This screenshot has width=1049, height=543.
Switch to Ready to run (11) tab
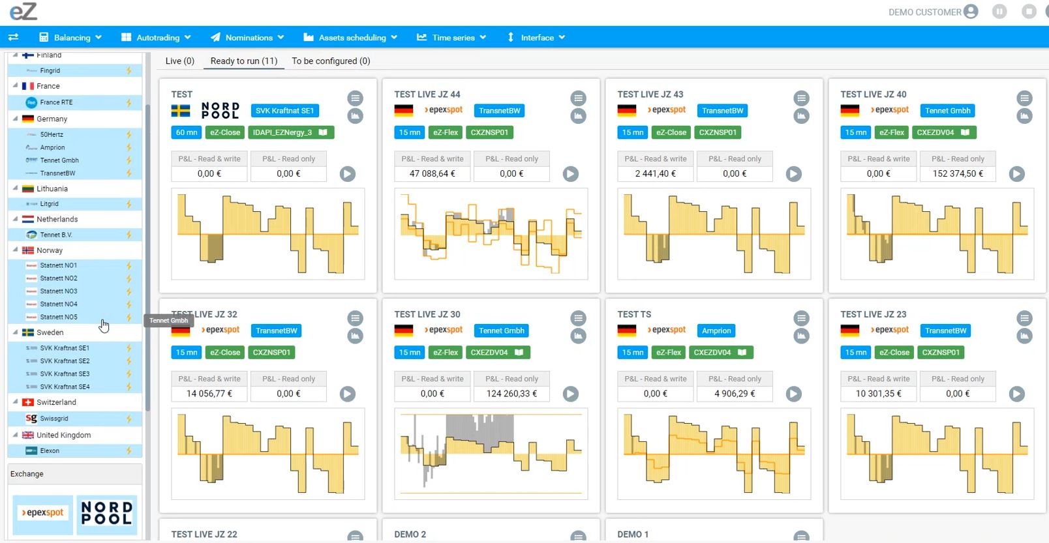point(244,61)
